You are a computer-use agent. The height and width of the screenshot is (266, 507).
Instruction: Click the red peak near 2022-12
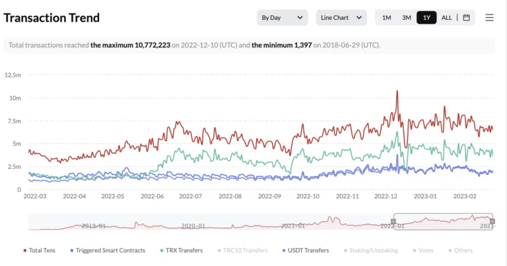tap(397, 92)
